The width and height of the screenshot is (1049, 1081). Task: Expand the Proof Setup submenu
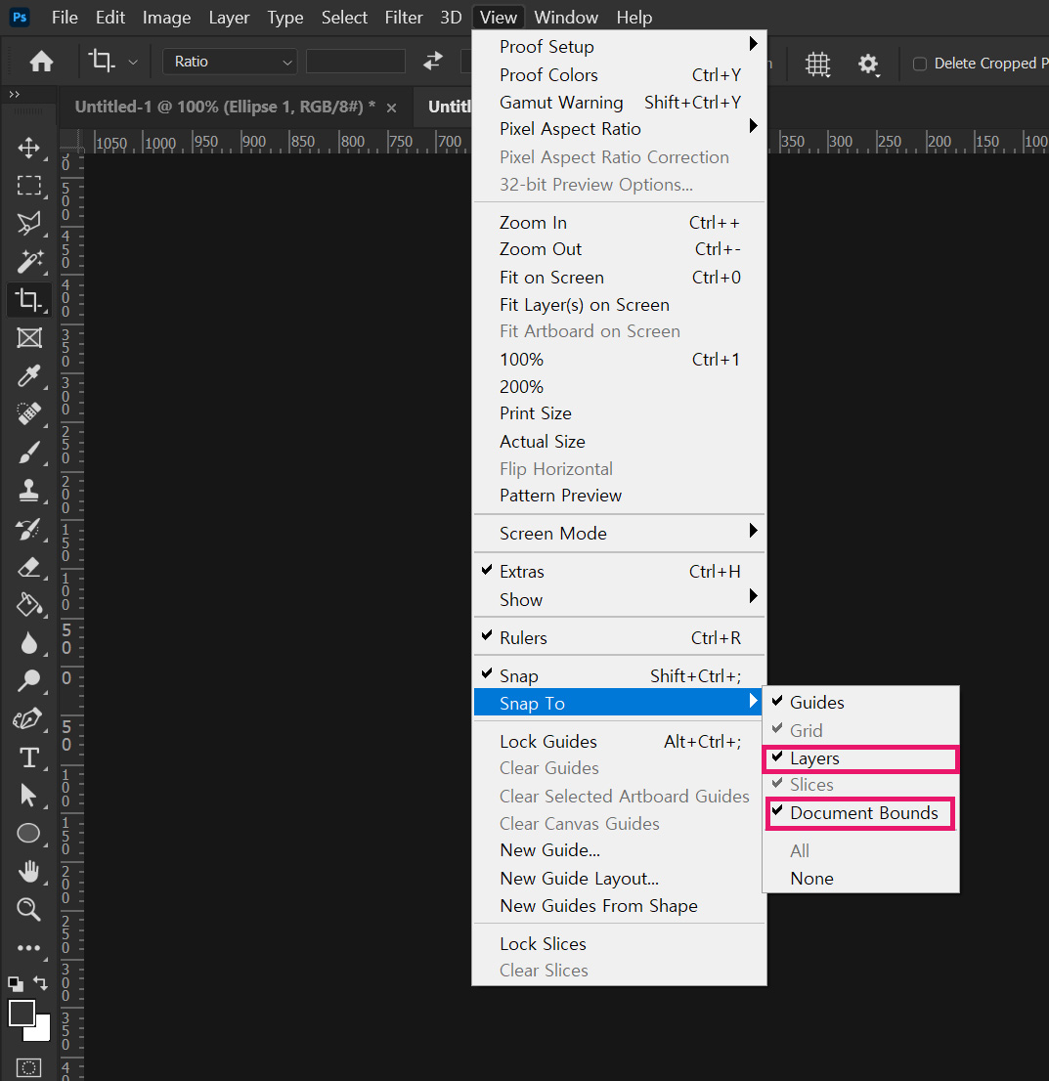620,47
